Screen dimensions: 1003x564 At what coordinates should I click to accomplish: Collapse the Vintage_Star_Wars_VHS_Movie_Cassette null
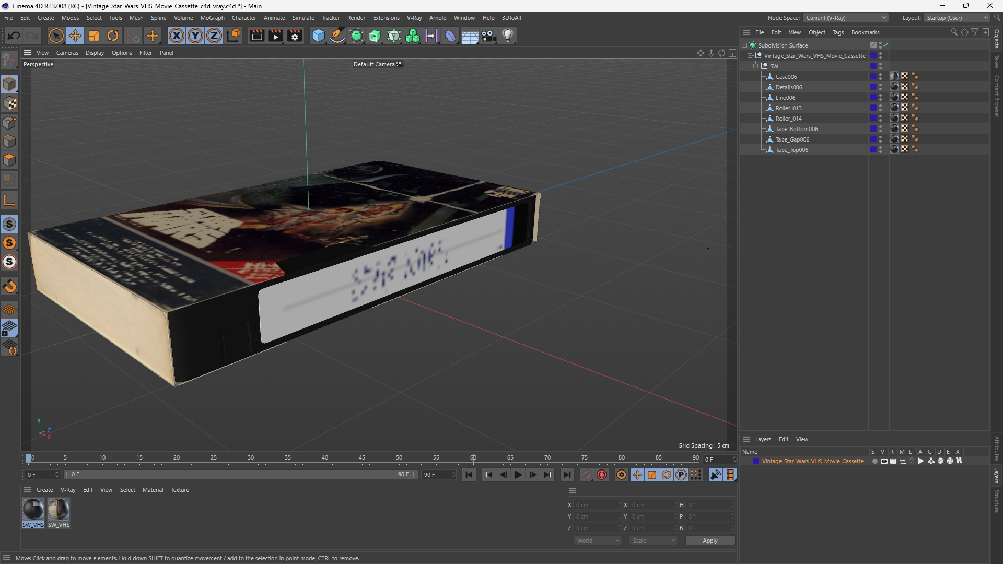coord(750,56)
